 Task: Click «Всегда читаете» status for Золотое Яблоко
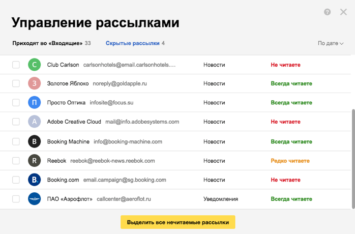click(x=291, y=83)
